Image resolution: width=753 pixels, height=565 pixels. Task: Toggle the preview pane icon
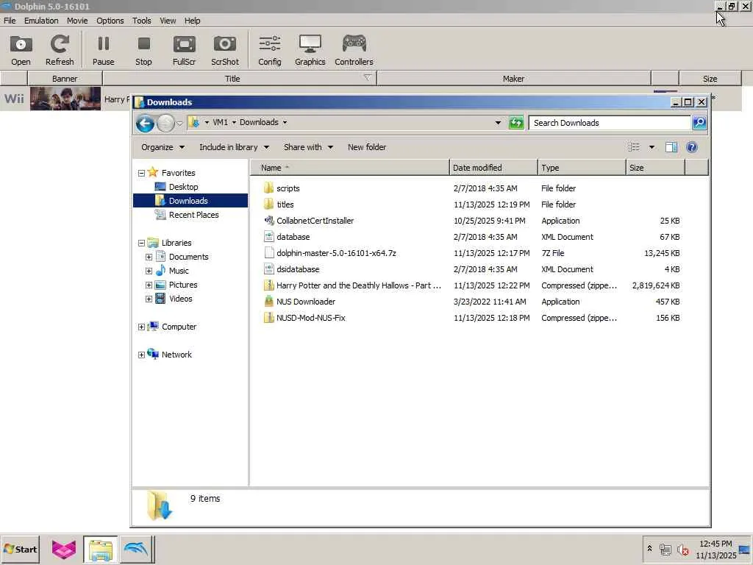[671, 147]
